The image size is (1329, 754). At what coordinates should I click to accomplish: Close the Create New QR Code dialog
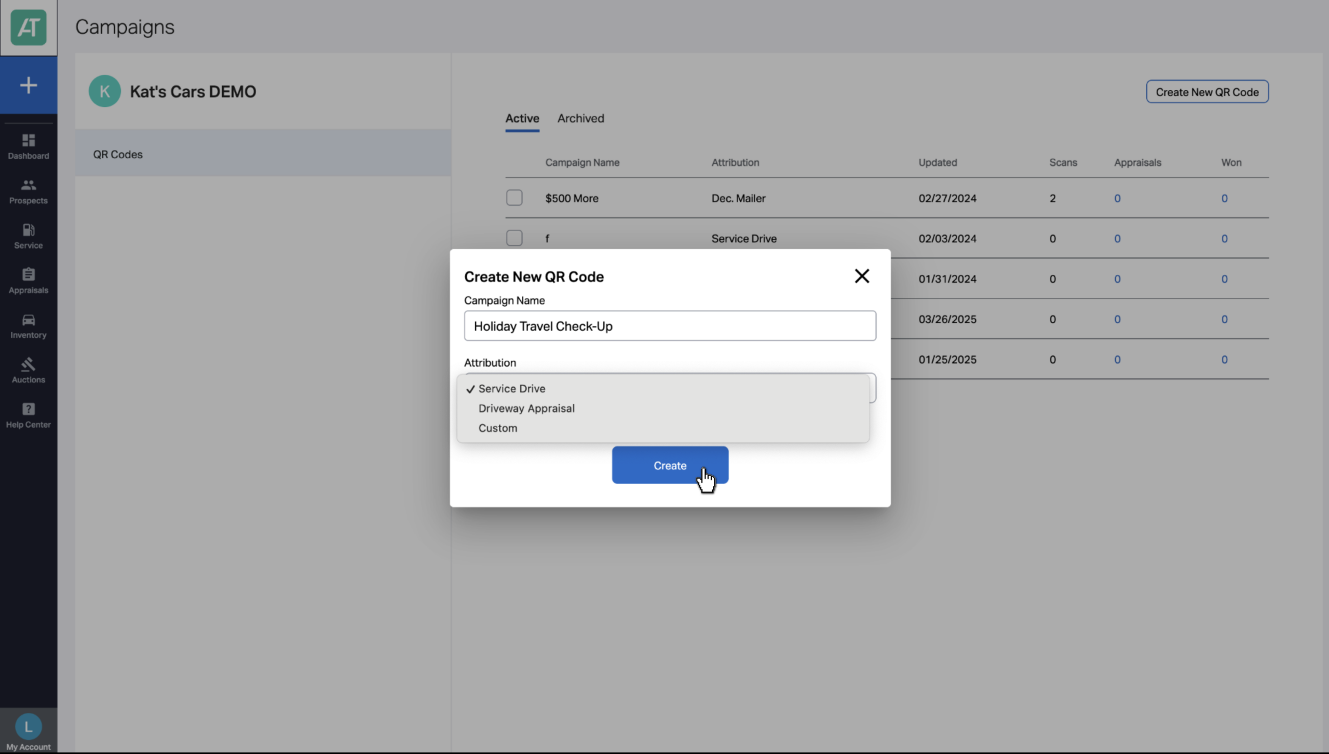[862, 276]
